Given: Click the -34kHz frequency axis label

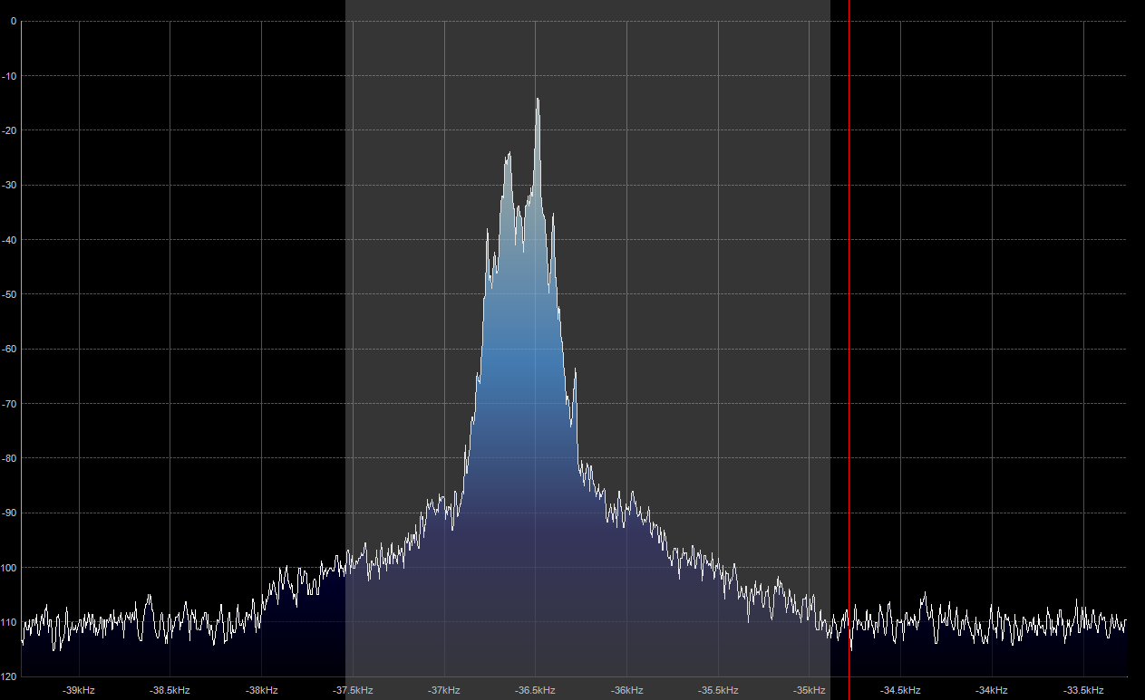Looking at the screenshot, I should (x=992, y=691).
